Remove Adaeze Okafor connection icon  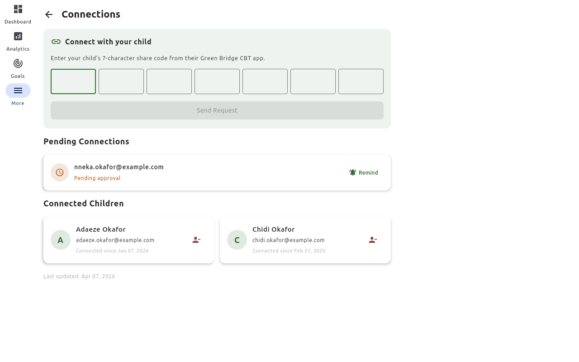tap(196, 240)
